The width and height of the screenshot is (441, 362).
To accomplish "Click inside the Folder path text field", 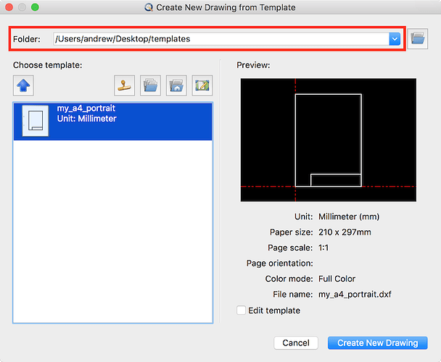I will pyautogui.click(x=218, y=38).
